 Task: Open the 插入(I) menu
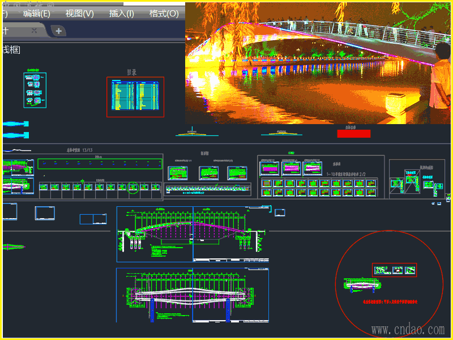click(x=122, y=14)
